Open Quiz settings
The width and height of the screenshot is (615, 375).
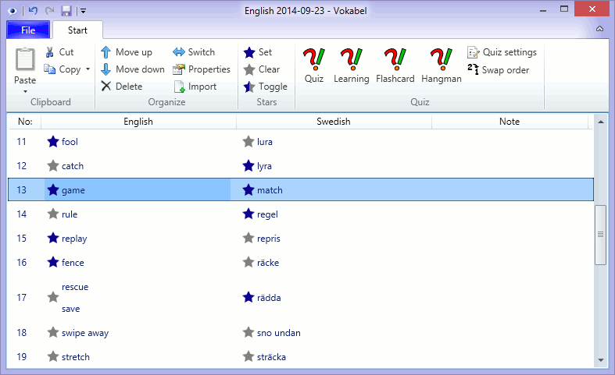tap(502, 52)
